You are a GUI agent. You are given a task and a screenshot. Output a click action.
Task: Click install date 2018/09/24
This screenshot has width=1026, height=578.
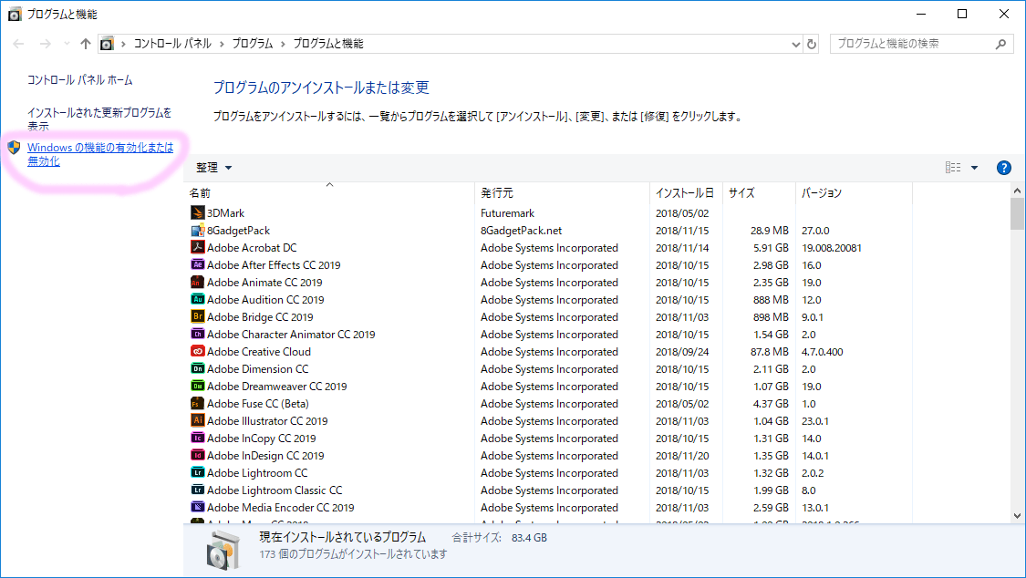pos(682,352)
